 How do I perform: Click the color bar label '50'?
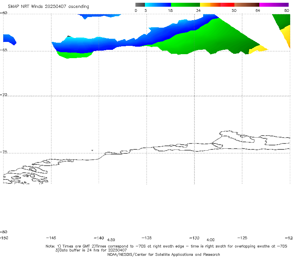[234, 10]
